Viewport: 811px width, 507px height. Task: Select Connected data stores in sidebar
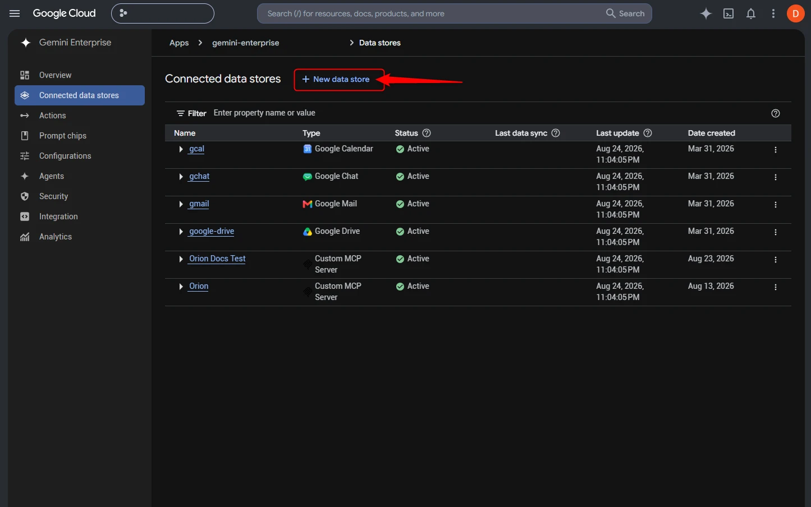[80, 95]
